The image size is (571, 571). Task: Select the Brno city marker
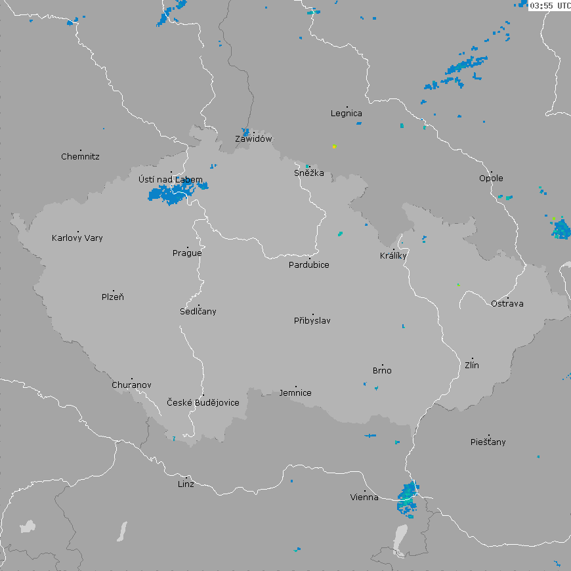383,366
